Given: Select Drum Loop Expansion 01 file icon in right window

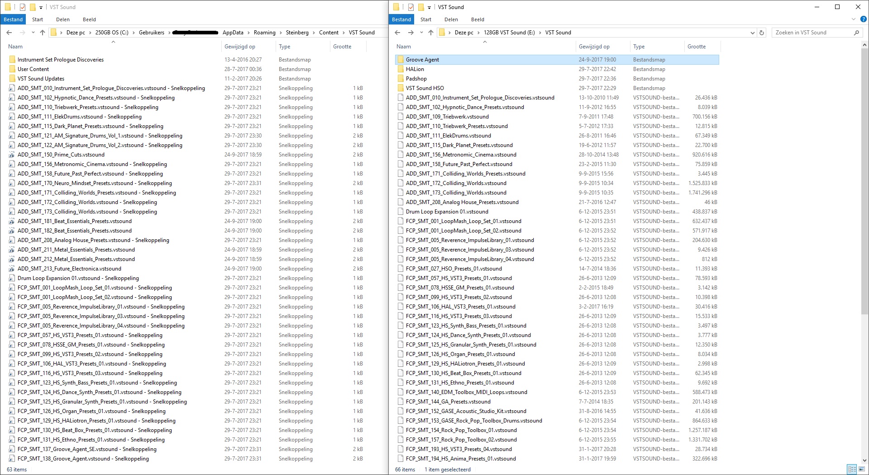Looking at the screenshot, I should pos(401,212).
